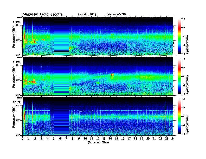Click hour "12" on the time axis
This screenshot has height=159, width=206.
pyautogui.click(x=98, y=139)
